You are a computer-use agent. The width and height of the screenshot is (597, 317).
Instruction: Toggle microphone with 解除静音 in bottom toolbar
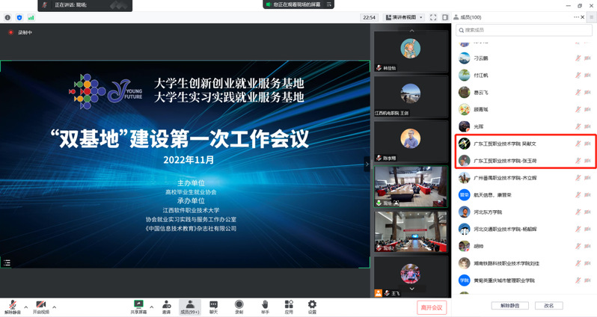coord(12,307)
